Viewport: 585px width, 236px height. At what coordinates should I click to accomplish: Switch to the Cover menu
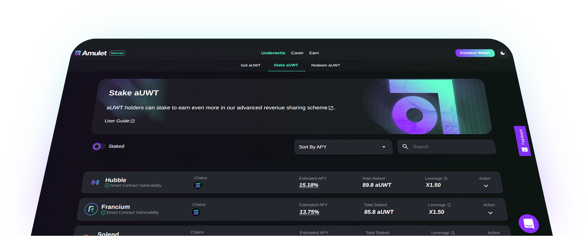[297, 53]
